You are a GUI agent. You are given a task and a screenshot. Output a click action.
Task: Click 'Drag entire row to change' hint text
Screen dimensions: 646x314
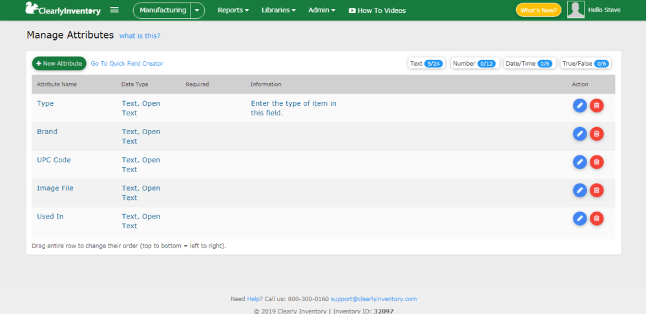129,246
